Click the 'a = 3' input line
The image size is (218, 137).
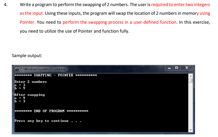20,85
